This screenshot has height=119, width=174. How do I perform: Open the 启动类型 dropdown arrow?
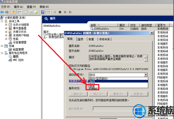[x=146, y=75]
